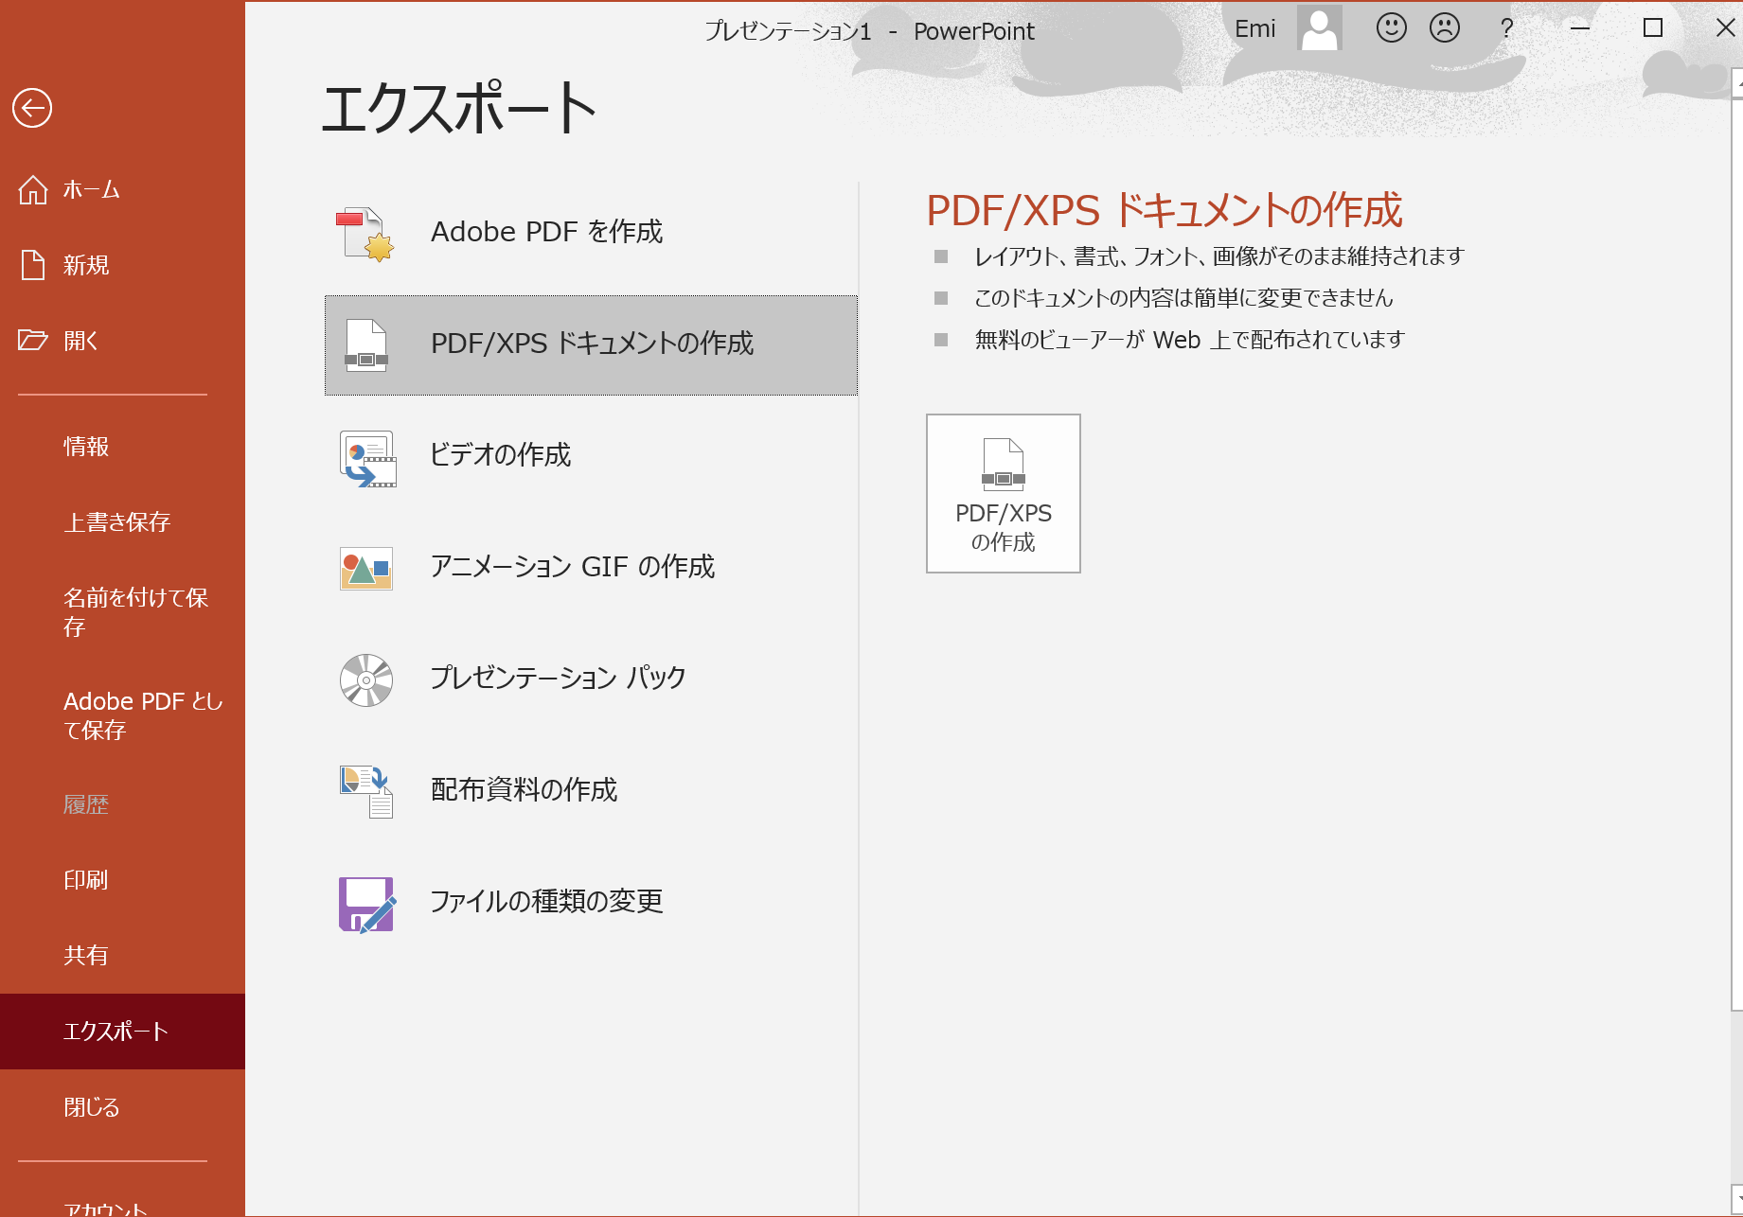Click the back arrow to exit backstage
Image resolution: width=1743 pixels, height=1217 pixels.
tap(32, 108)
